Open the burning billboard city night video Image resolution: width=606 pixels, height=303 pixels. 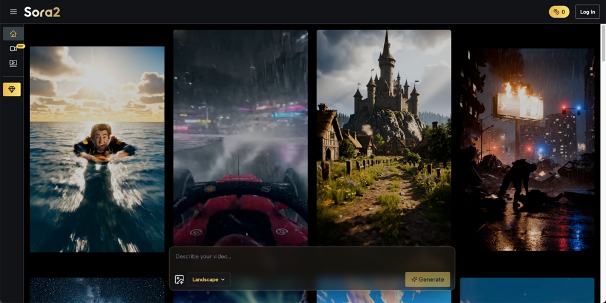coord(527,150)
